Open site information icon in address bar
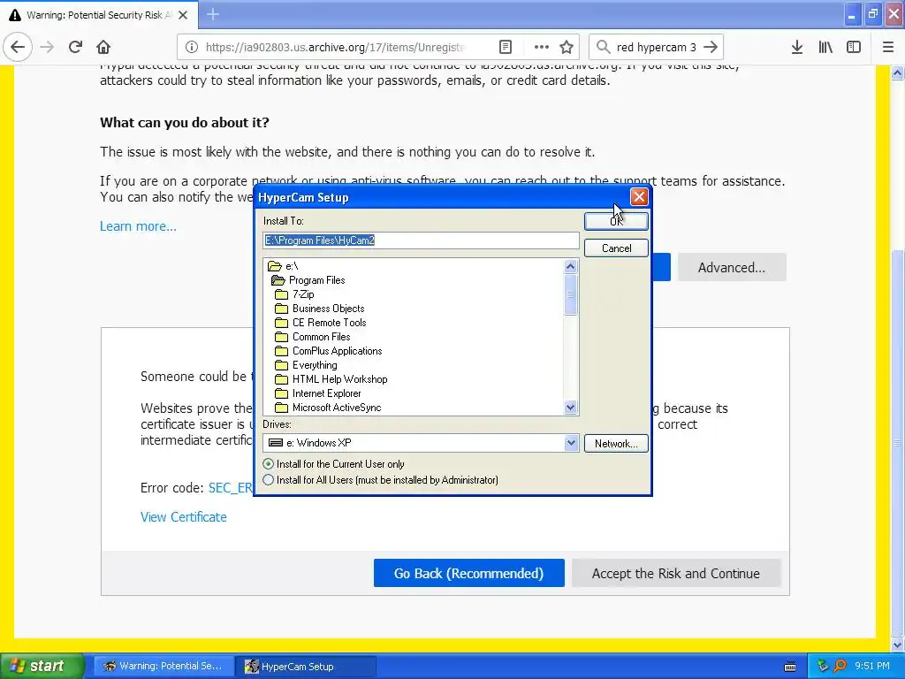The image size is (905, 679). 192,48
